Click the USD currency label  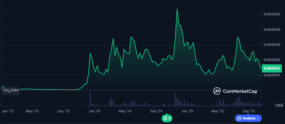pyautogui.click(x=279, y=105)
